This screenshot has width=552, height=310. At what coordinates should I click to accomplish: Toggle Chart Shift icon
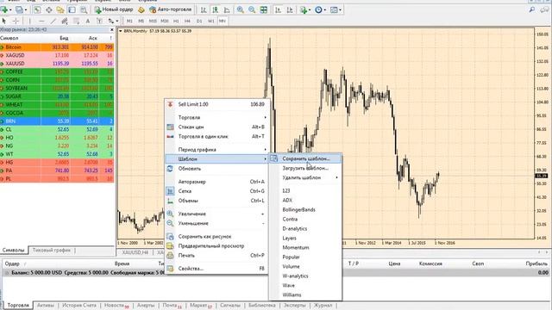290,9
